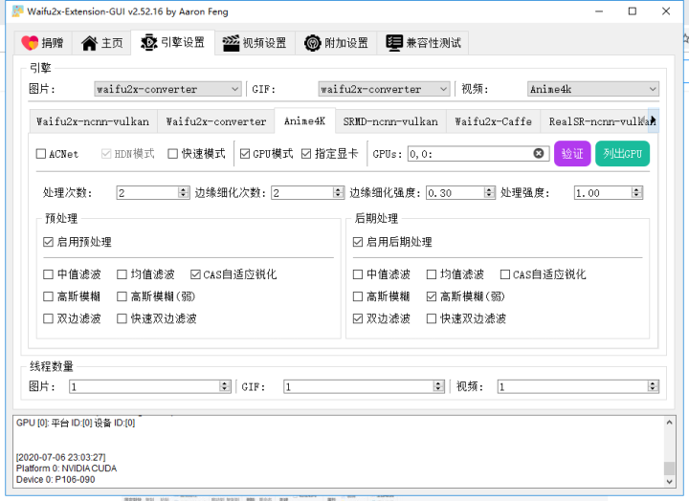Open the 视频设置 tab
689x501 pixels.
(255, 43)
